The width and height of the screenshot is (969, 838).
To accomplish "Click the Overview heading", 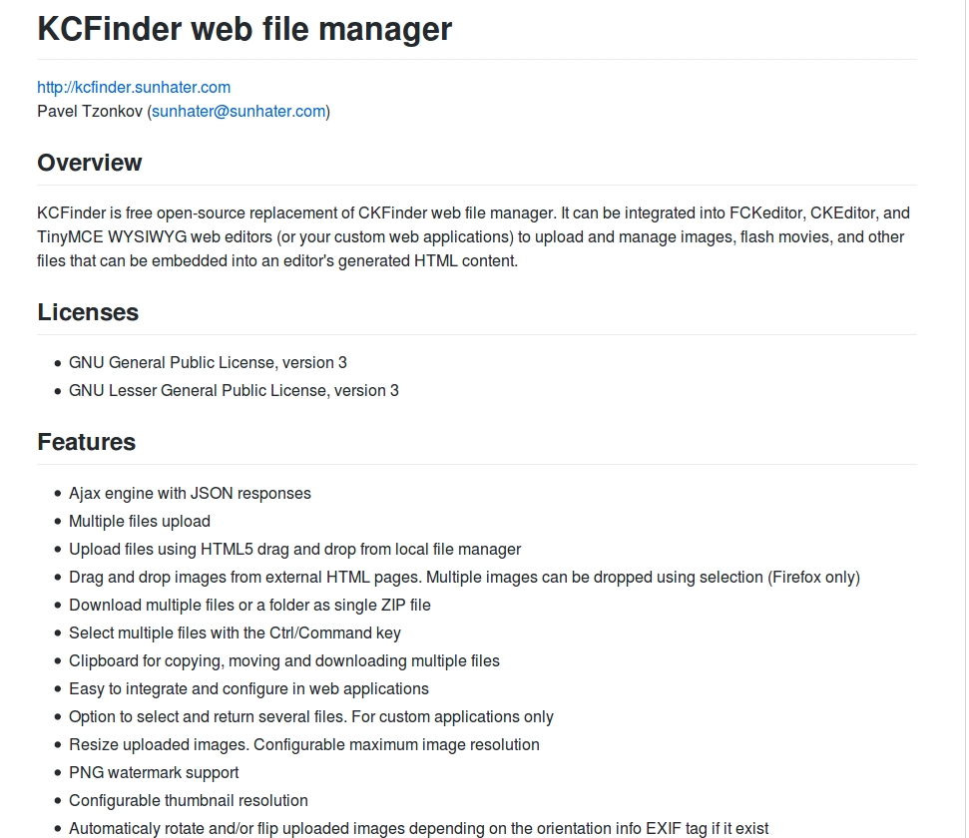I will tap(90, 163).
